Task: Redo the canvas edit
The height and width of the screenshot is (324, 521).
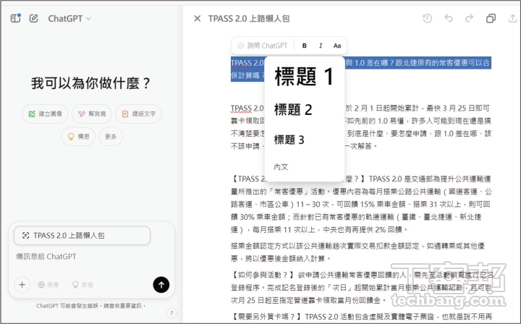Action: [x=469, y=18]
